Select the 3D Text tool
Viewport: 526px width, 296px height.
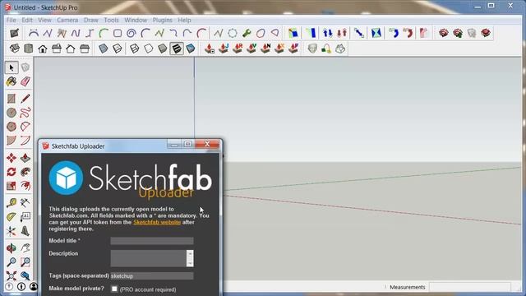coord(25,231)
